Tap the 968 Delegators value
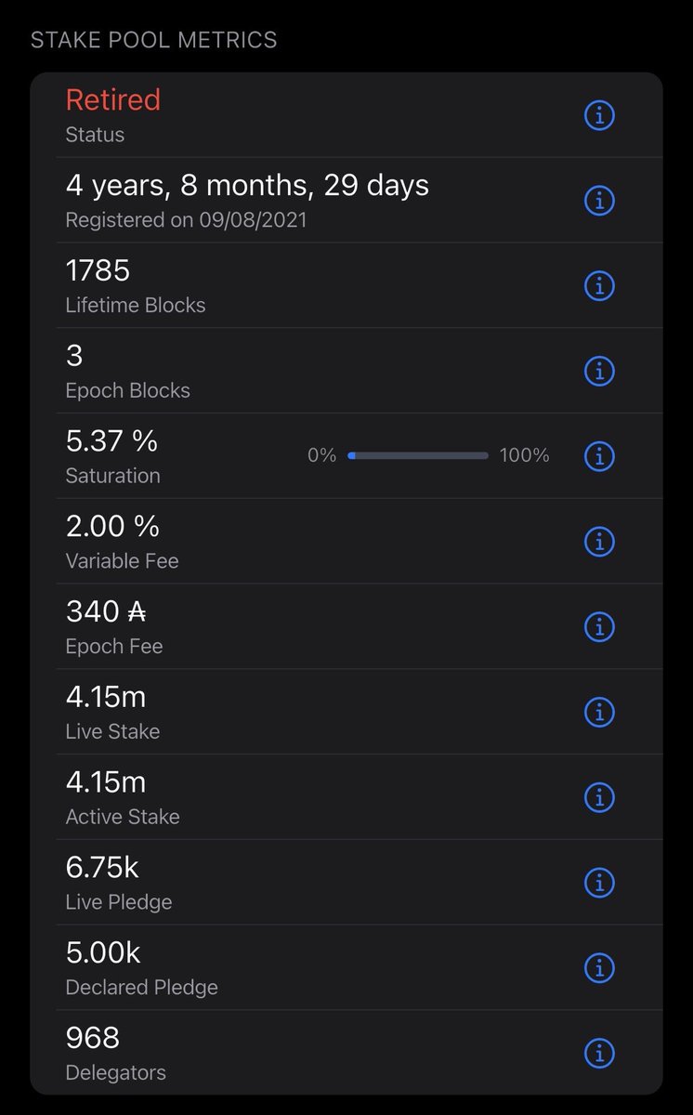This screenshot has height=1115, width=693. click(x=93, y=1038)
